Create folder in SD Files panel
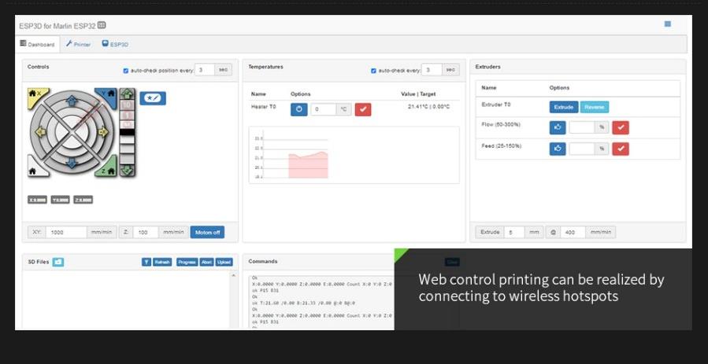The image size is (708, 364). pyautogui.click(x=57, y=262)
